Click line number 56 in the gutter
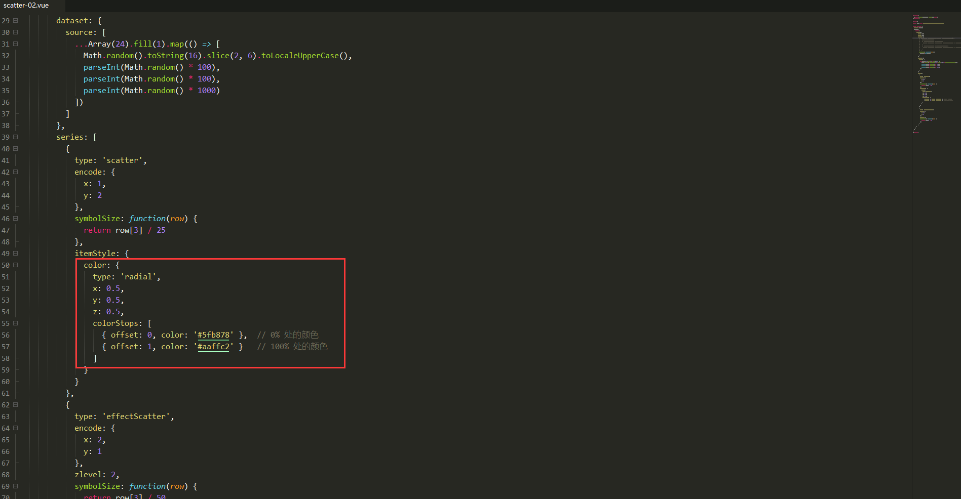961x499 pixels. click(x=6, y=335)
